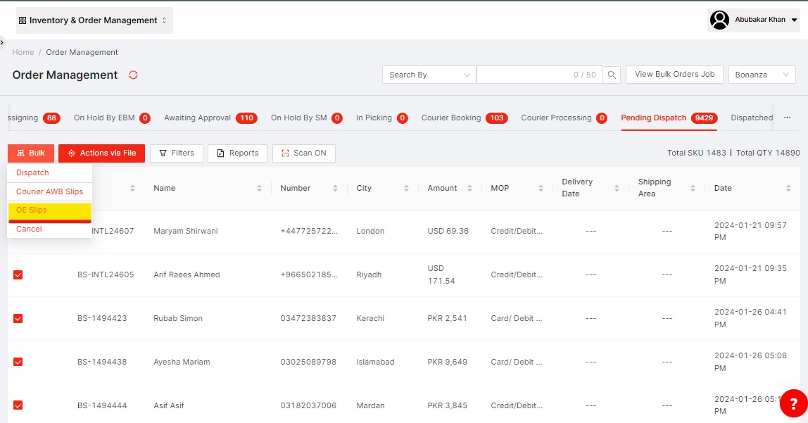The width and height of the screenshot is (808, 423).
Task: Toggle the Scan ON button
Action: click(x=304, y=153)
